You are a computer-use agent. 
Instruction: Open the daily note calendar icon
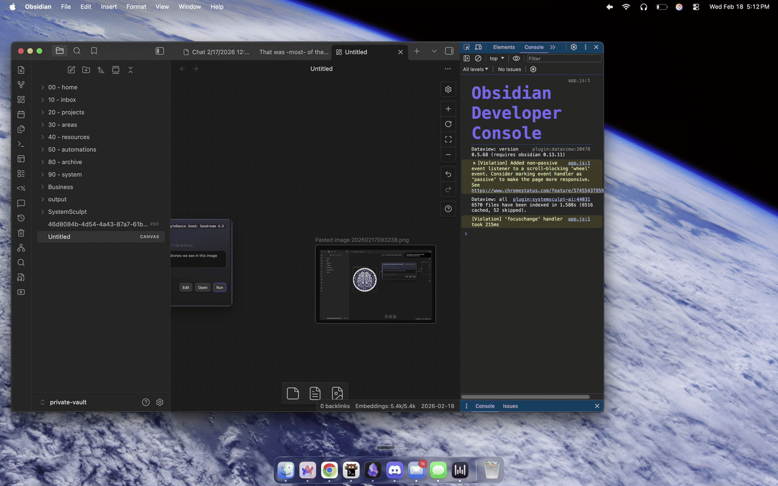coord(21,114)
